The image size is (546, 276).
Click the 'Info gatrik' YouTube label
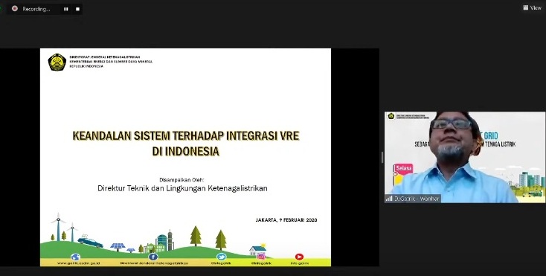pos(300,263)
